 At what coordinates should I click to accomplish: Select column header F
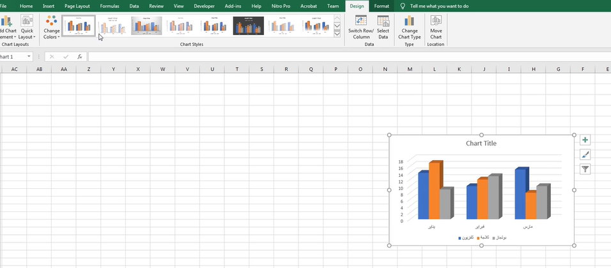[x=583, y=70]
